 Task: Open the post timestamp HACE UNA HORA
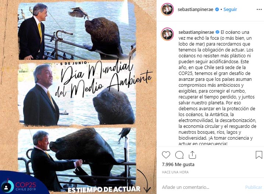175,172
